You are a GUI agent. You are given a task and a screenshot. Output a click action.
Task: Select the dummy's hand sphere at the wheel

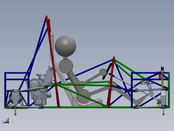coord(103,72)
